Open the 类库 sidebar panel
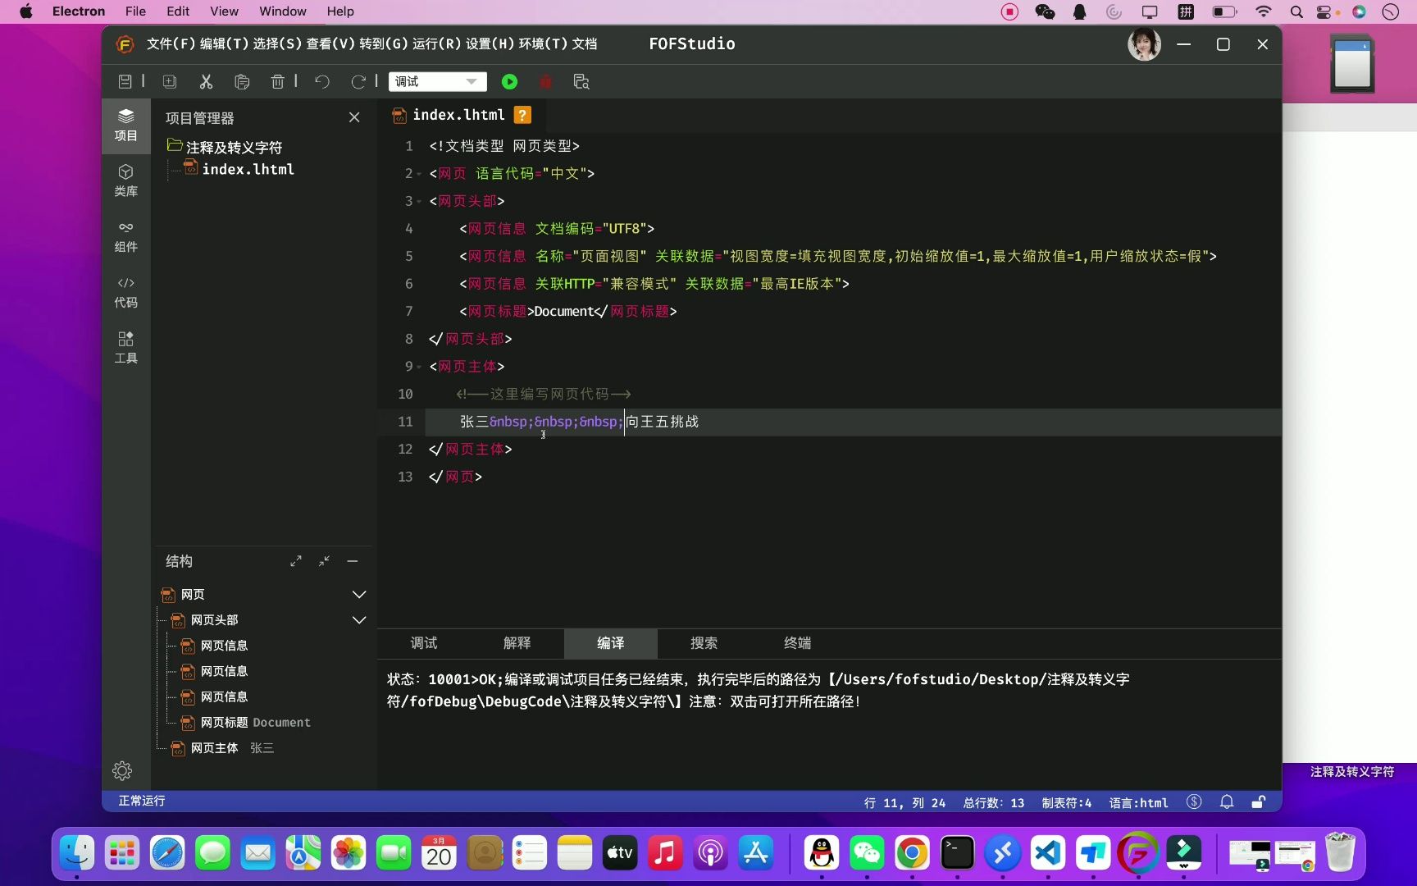This screenshot has height=886, width=1417. [125, 180]
